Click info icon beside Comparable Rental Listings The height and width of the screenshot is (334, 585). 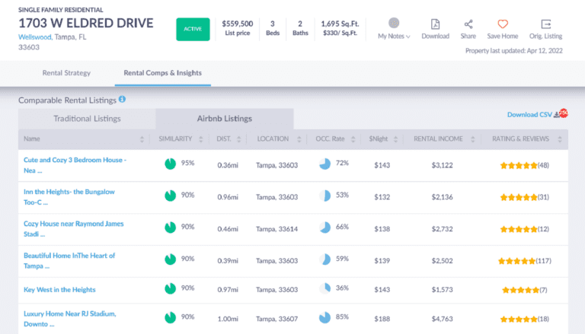(122, 100)
